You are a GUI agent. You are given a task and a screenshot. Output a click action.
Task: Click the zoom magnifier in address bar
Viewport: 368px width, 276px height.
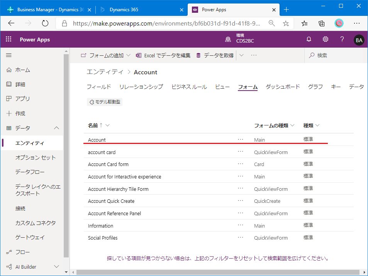coord(272,23)
